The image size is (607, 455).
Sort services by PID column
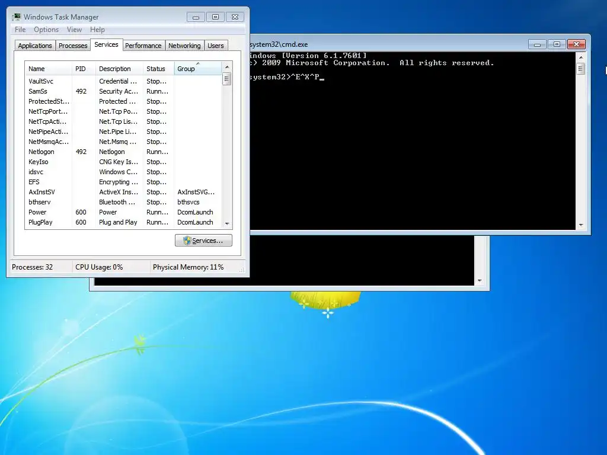click(x=83, y=69)
